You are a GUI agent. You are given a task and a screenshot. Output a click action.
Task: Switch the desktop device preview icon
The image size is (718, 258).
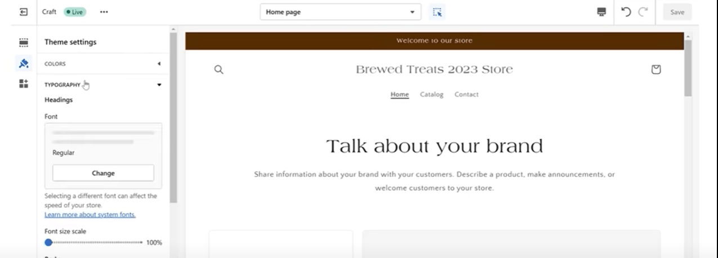click(x=602, y=12)
